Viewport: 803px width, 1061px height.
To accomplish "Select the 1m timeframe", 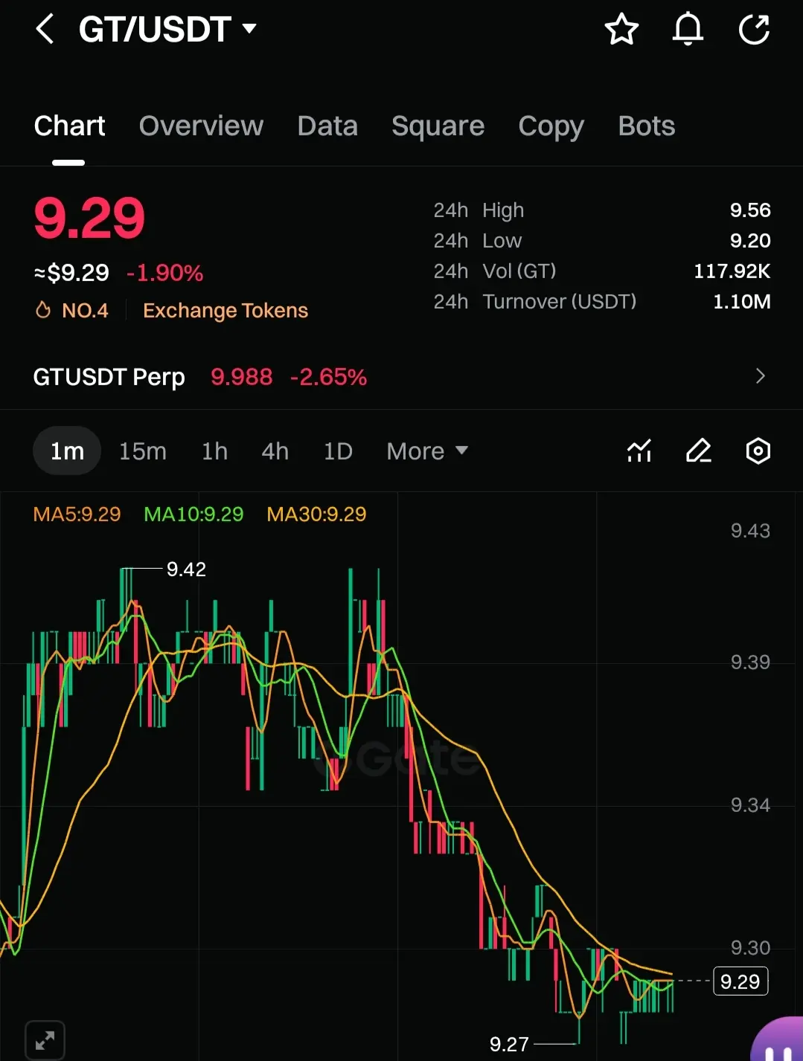I will 67,451.
